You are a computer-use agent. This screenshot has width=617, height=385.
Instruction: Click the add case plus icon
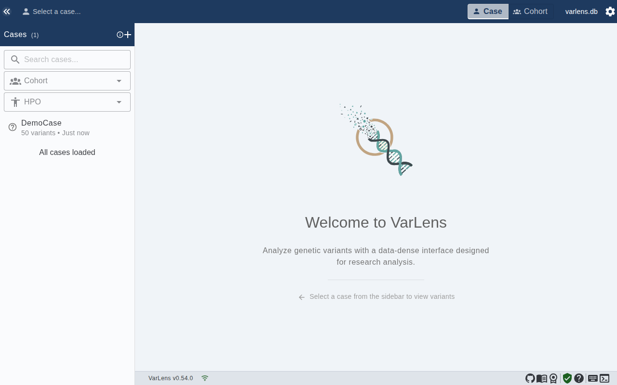click(x=128, y=35)
